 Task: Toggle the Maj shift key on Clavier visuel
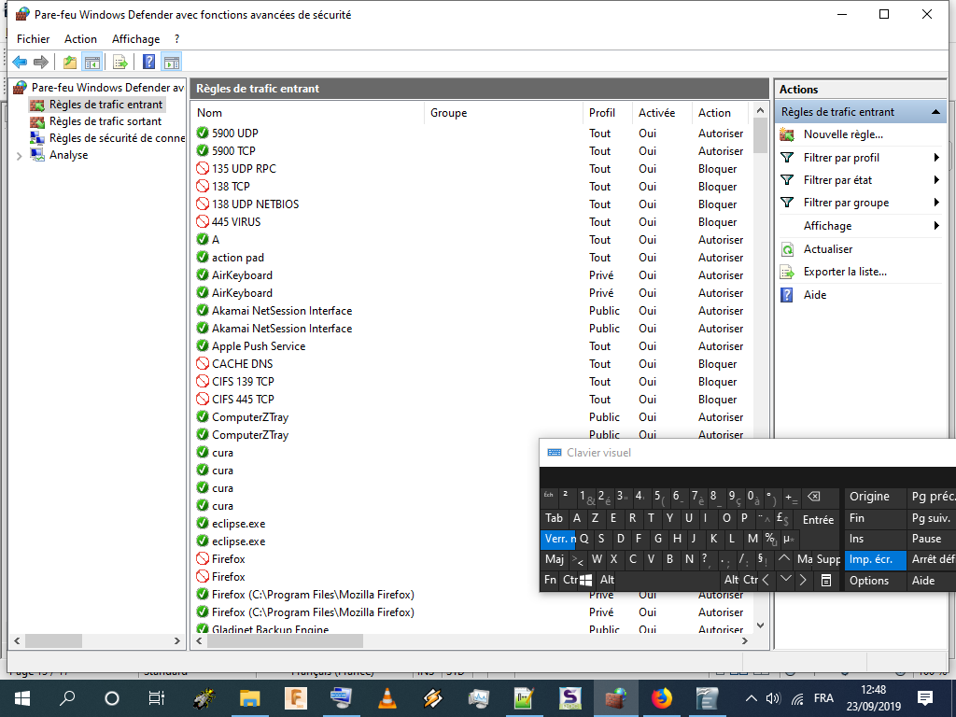point(555,559)
